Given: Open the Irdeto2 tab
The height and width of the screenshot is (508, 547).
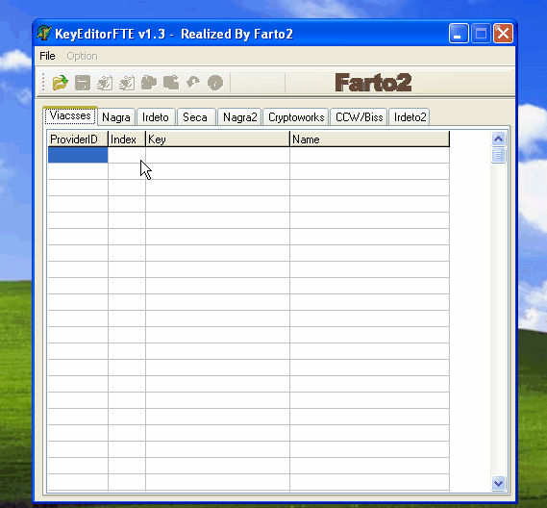Looking at the screenshot, I should click(x=410, y=117).
